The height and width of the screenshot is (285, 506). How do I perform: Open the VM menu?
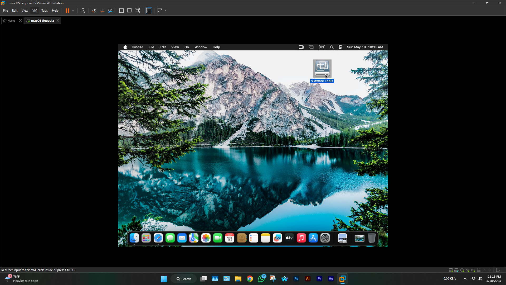pyautogui.click(x=35, y=11)
